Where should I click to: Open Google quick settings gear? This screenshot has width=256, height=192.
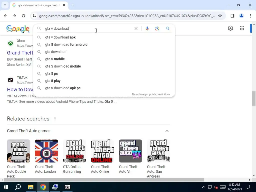[x=230, y=28]
